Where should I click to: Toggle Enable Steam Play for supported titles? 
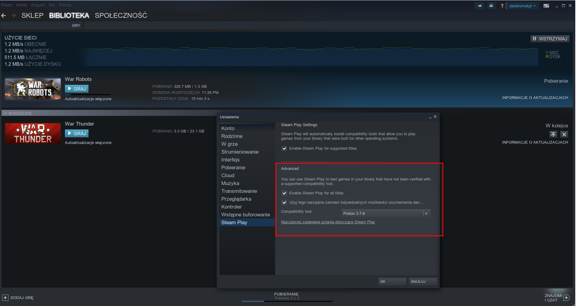point(284,148)
